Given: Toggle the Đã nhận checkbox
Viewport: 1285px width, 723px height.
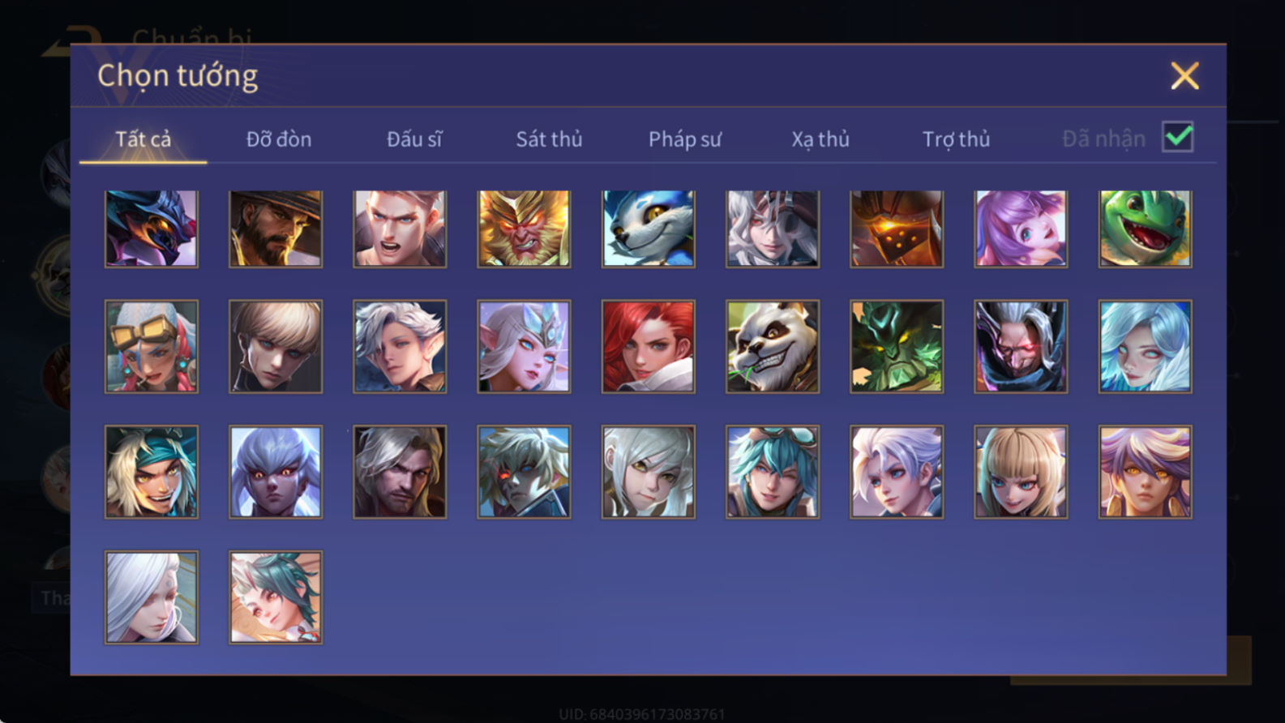Looking at the screenshot, I should tap(1177, 137).
